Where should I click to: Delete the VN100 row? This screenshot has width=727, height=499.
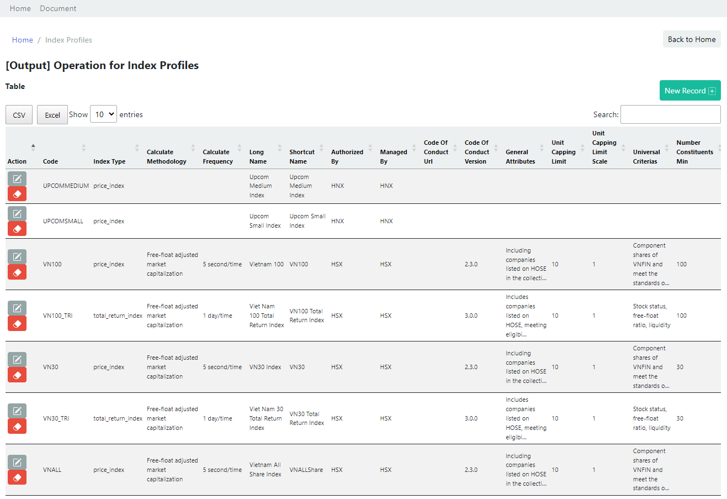click(x=17, y=272)
